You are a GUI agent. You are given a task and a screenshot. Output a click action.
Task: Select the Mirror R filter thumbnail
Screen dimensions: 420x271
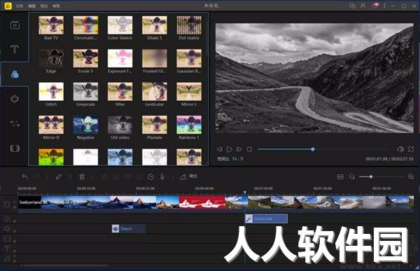click(x=51, y=125)
